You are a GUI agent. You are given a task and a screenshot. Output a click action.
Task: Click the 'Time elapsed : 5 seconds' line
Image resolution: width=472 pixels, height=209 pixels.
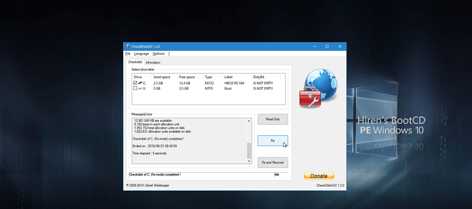click(149, 153)
